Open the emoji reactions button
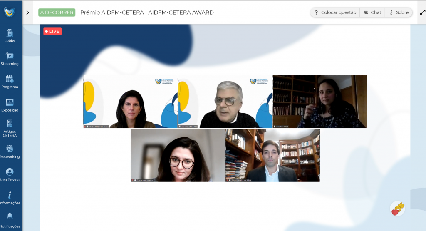Image resolution: width=426 pixels, height=231 pixels. point(397,209)
